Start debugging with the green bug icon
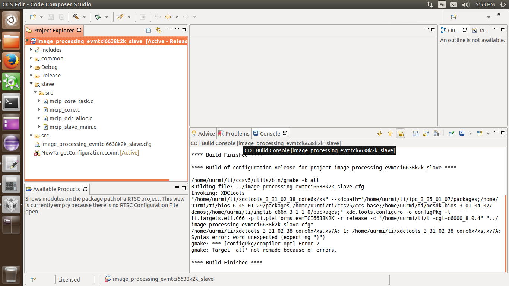 tap(98, 17)
